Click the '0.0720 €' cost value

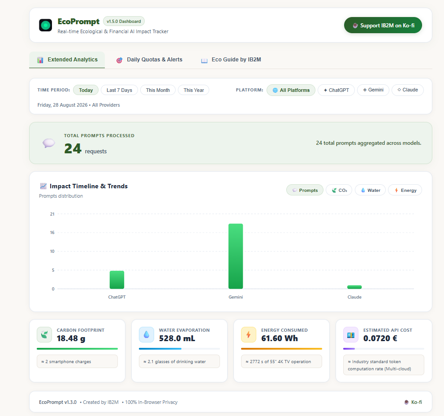click(380, 338)
